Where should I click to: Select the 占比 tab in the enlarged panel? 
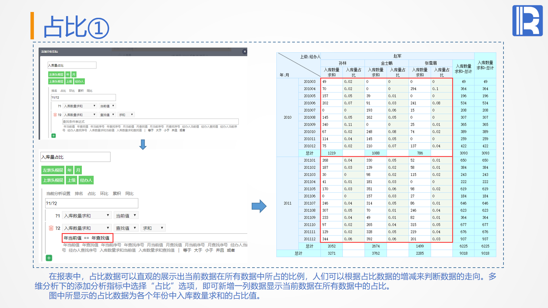click(x=91, y=194)
